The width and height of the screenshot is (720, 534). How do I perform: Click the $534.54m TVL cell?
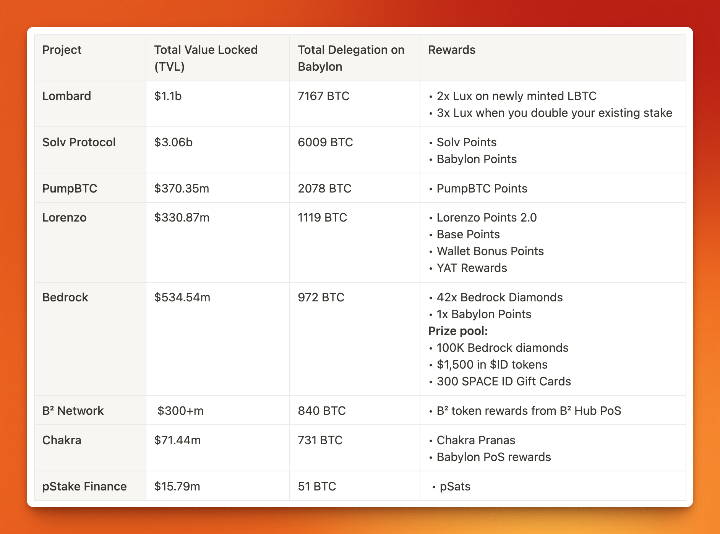coord(218,339)
